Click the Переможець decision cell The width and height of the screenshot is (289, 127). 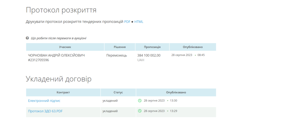point(117,55)
